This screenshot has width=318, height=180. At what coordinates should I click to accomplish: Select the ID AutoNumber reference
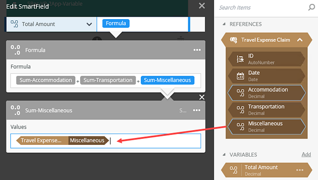267,59
